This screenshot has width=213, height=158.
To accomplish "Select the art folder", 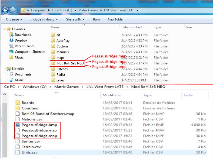I will 58,35.
